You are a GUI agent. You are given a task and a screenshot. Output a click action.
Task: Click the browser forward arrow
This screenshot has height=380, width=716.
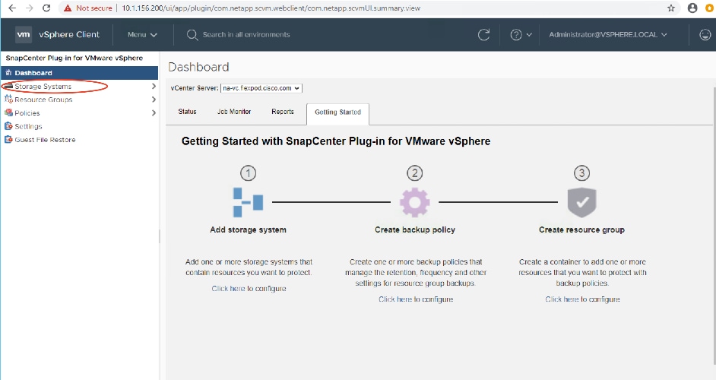29,8
